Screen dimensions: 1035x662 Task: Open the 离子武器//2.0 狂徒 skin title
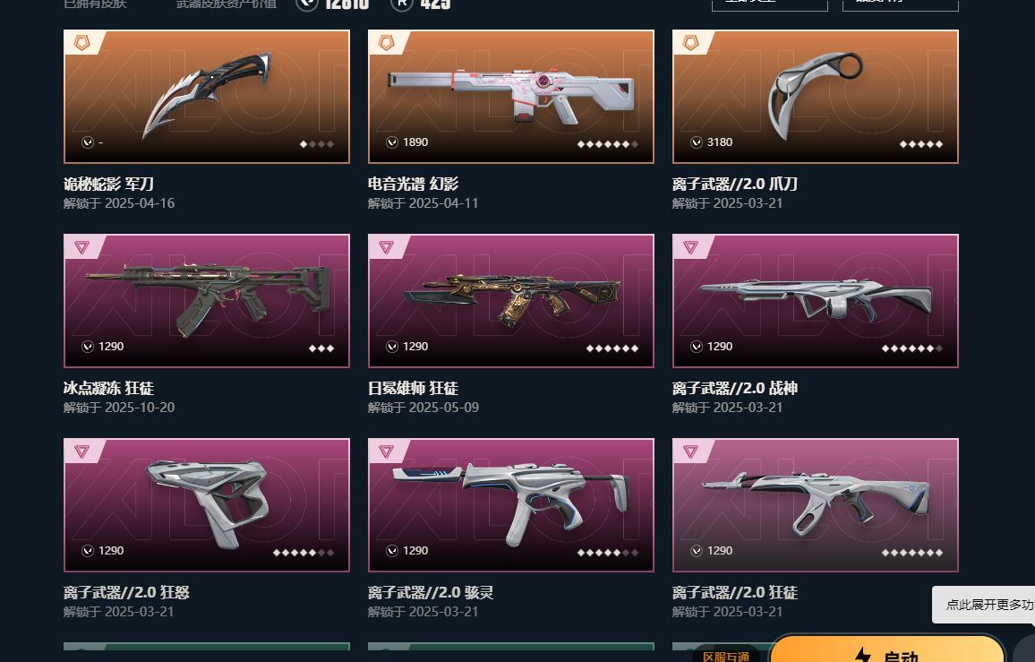tap(735, 592)
